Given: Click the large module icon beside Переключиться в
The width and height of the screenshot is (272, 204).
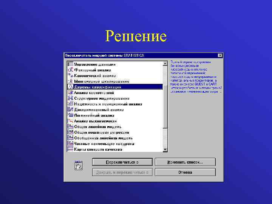Looking at the screenshot, I should click(79, 166).
